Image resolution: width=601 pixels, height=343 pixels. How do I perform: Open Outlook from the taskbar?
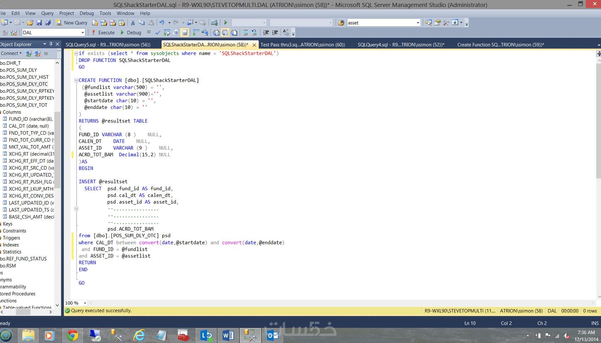(x=273, y=335)
